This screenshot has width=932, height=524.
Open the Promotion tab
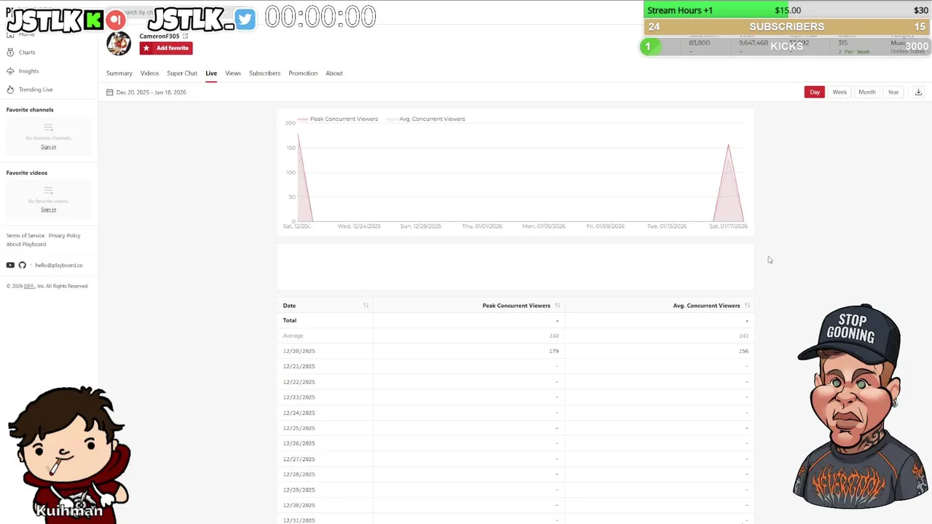click(x=303, y=74)
